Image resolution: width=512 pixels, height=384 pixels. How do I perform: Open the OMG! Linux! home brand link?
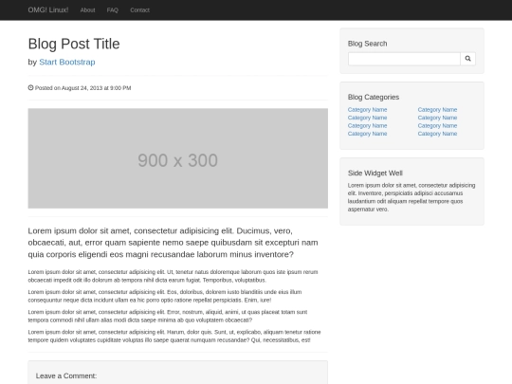click(x=48, y=10)
